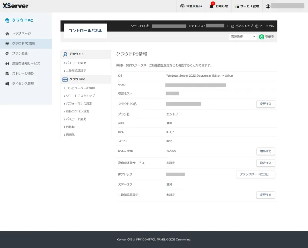The image size is (308, 248).
Task: Select クラウドPC管理 sidebar item
Action: click(x=26, y=44)
